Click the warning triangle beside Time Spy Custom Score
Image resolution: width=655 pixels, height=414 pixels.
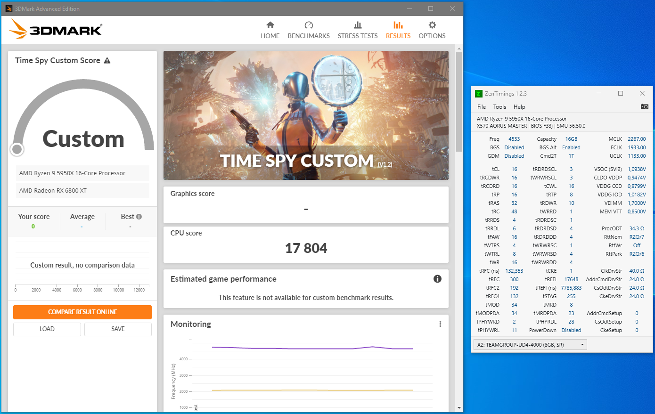107,60
